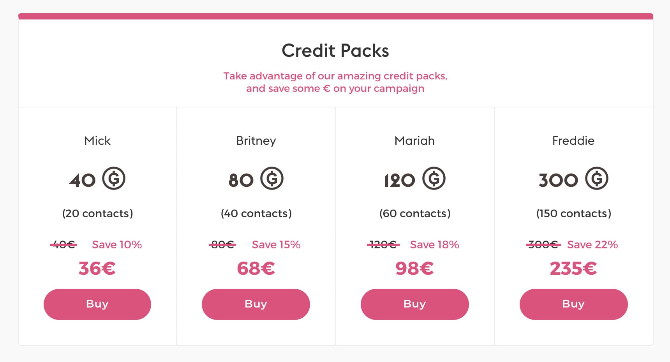
Task: Select the Mick pack title
Action: pos(97,141)
